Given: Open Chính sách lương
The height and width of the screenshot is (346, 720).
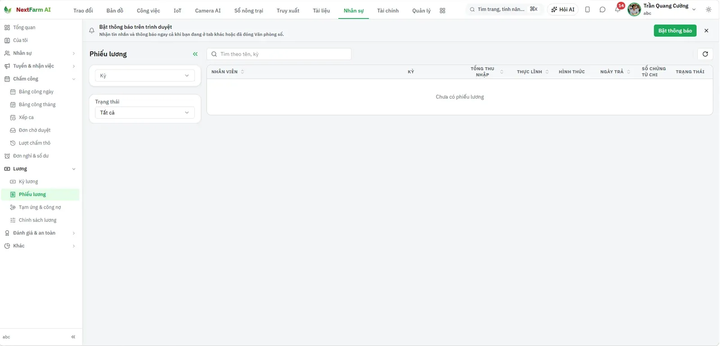Looking at the screenshot, I should click(x=40, y=220).
